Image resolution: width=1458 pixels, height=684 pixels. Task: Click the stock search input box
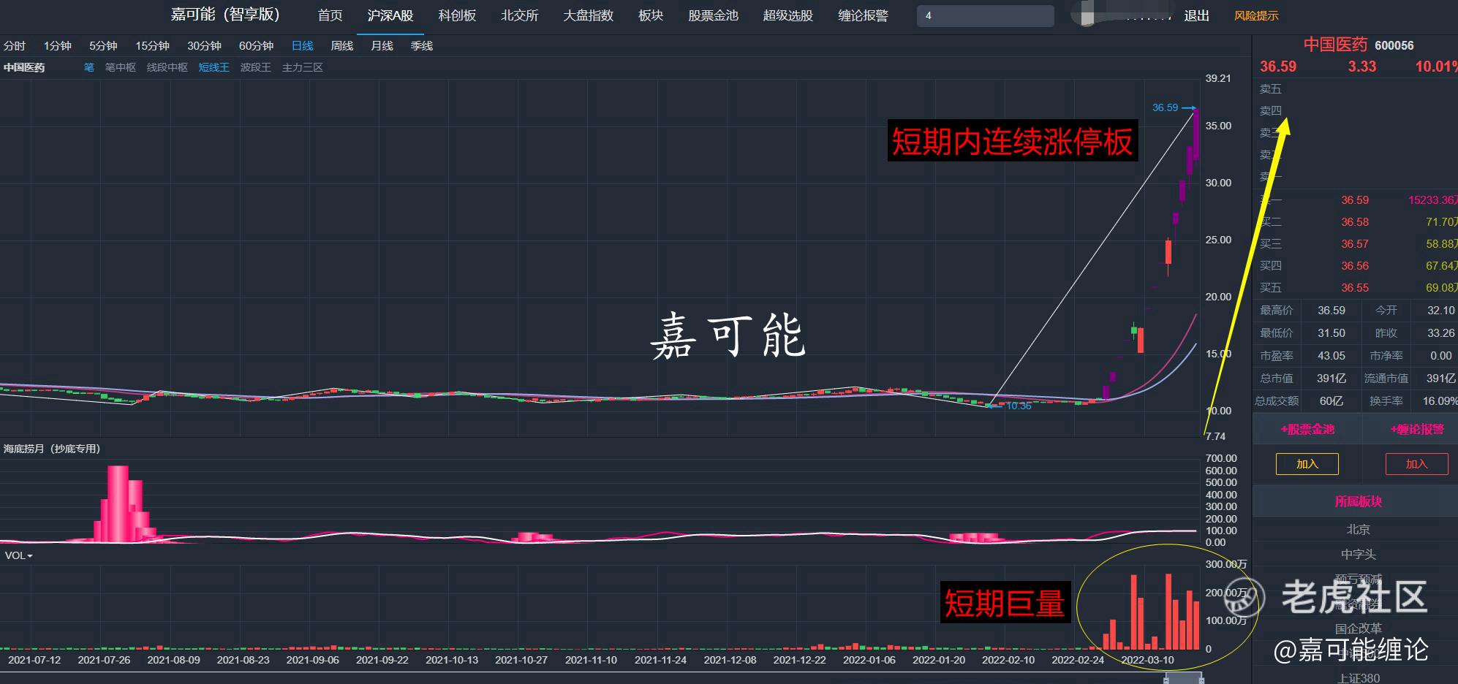point(985,15)
